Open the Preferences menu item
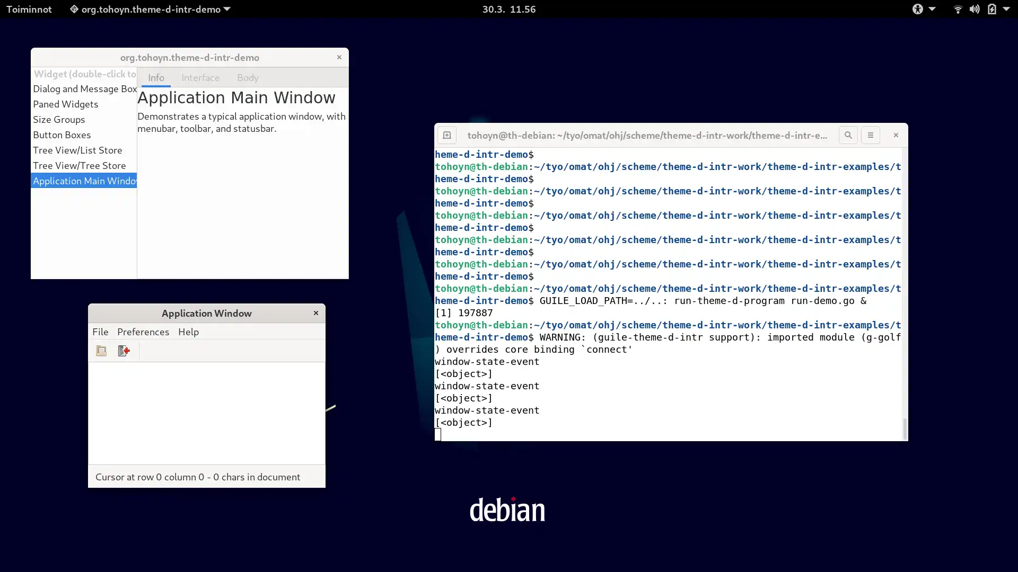The width and height of the screenshot is (1018, 572). pos(143,332)
